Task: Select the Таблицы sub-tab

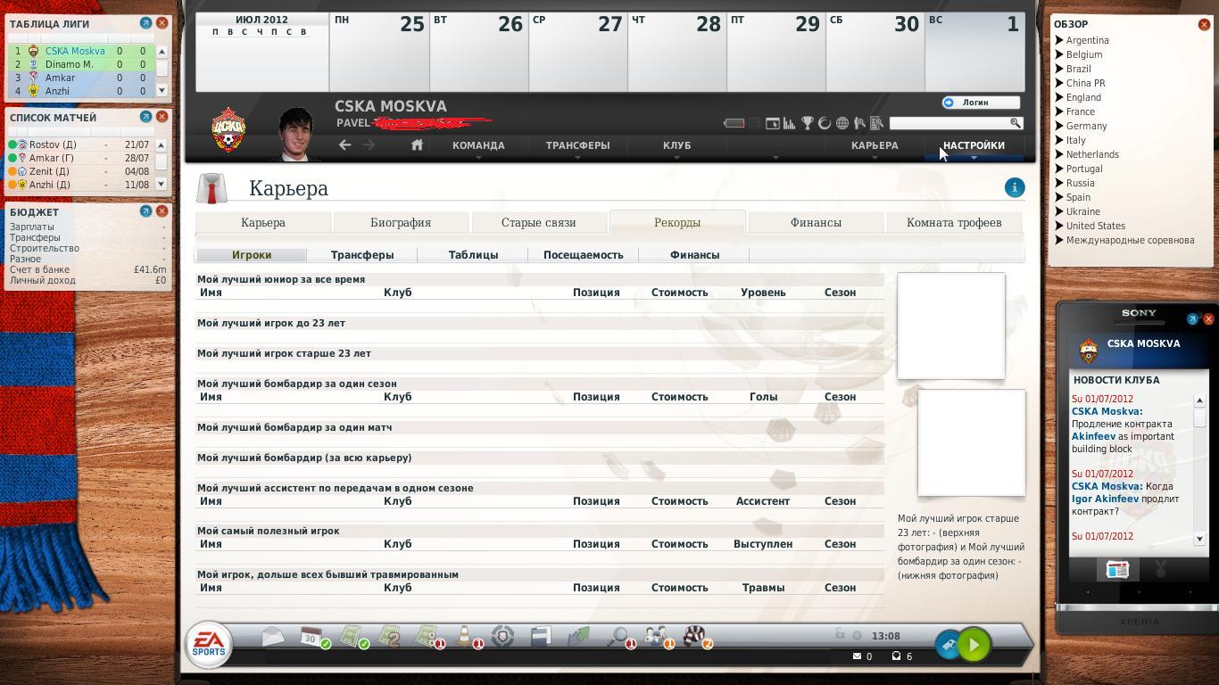Action: click(x=473, y=255)
